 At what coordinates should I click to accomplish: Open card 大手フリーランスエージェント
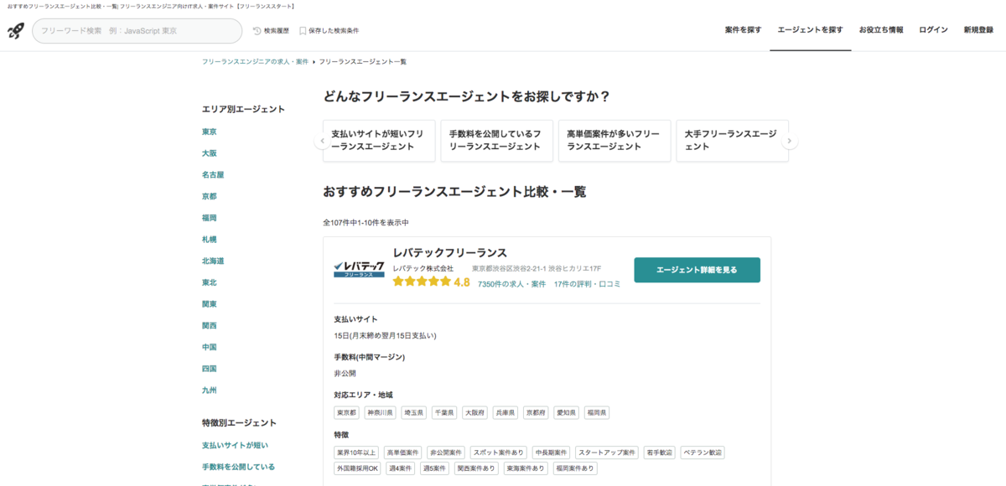click(732, 141)
